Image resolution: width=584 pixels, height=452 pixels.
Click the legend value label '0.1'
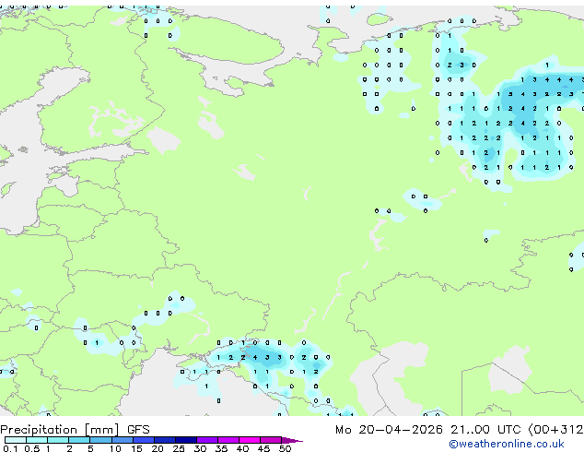pyautogui.click(x=10, y=448)
